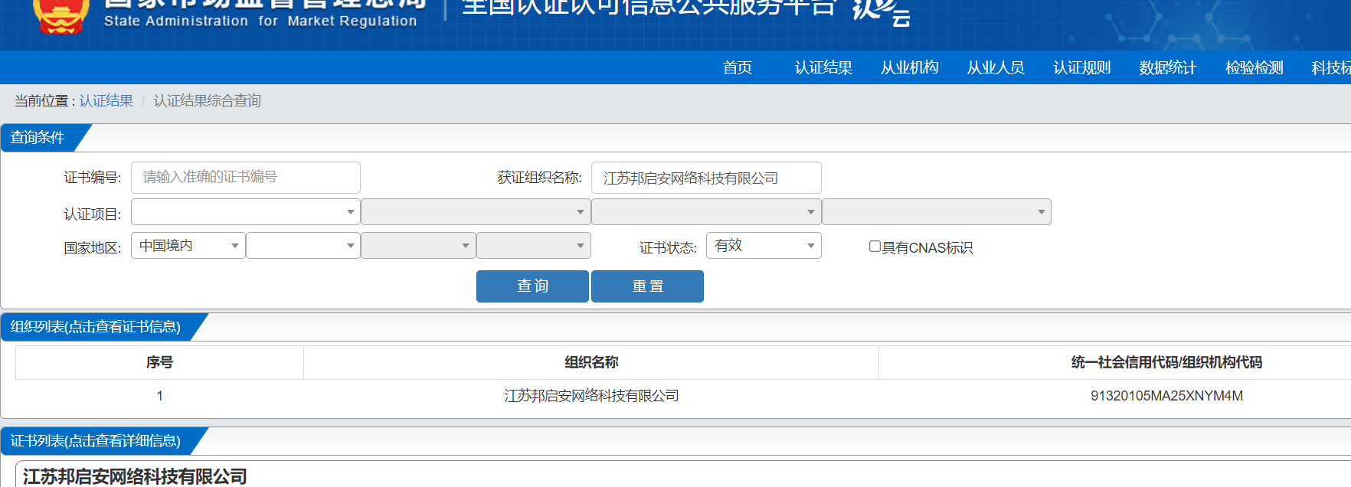The height and width of the screenshot is (487, 1351).
Task: Click the bold 江苏邦启安网络科技有限公司 certificate heading
Action: (135, 476)
